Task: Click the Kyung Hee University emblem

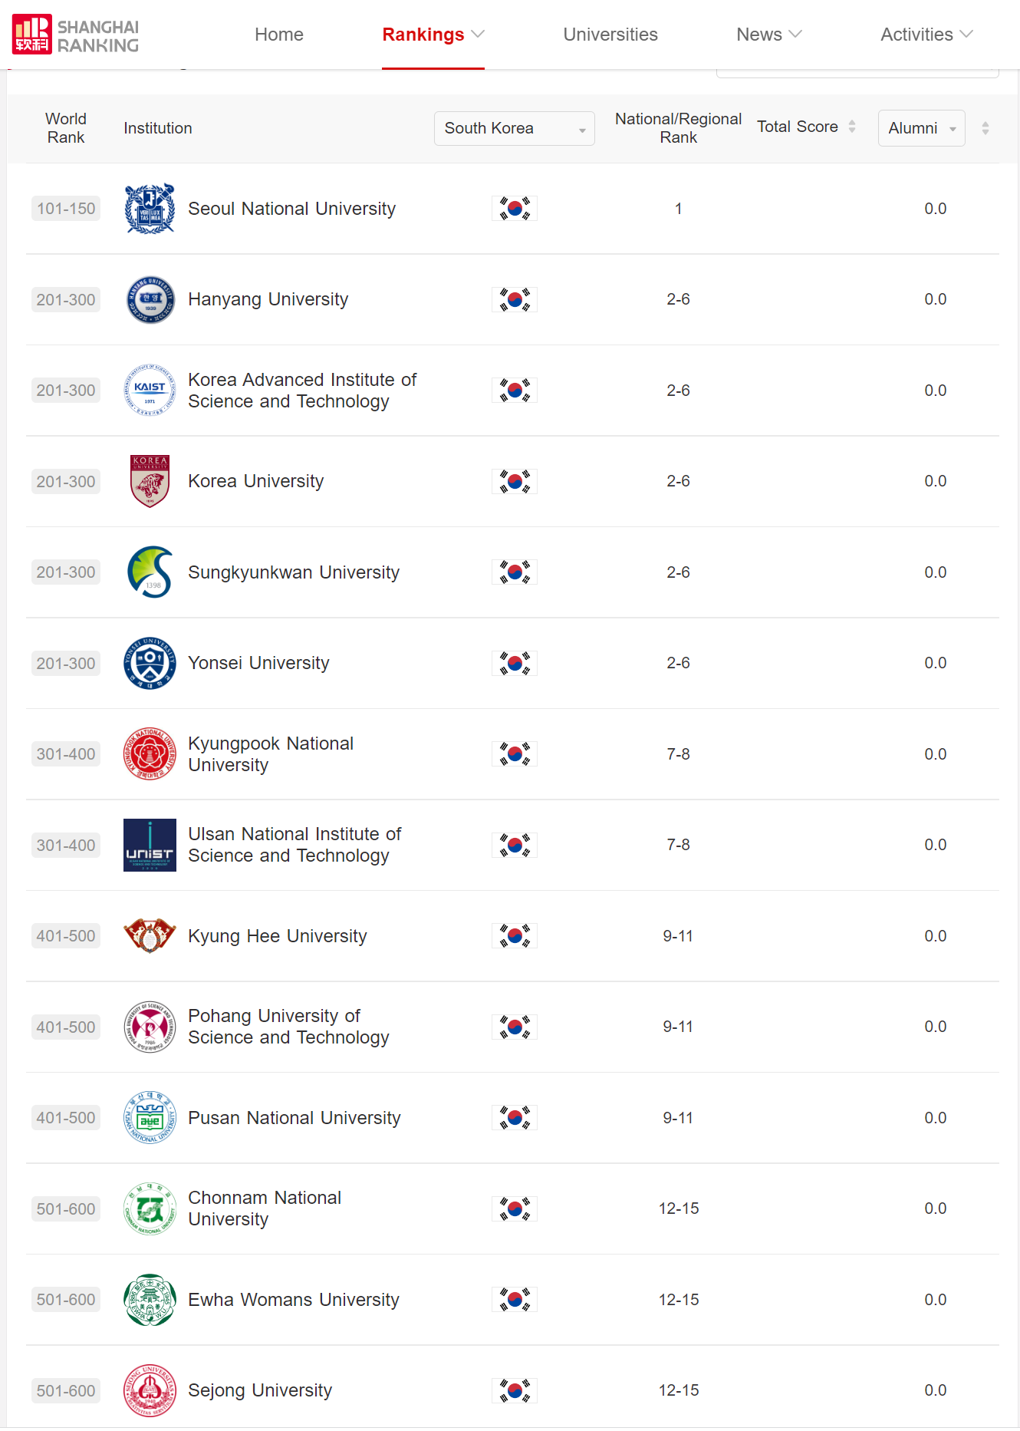Action: [150, 935]
